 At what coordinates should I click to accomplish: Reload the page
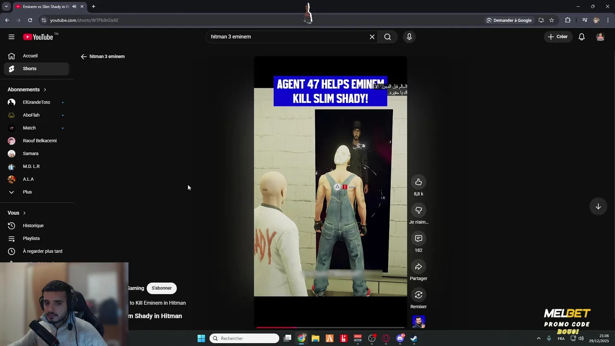tap(30, 20)
